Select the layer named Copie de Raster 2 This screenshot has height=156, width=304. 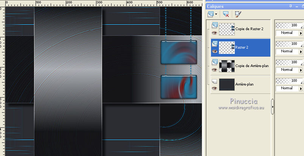(x=249, y=29)
